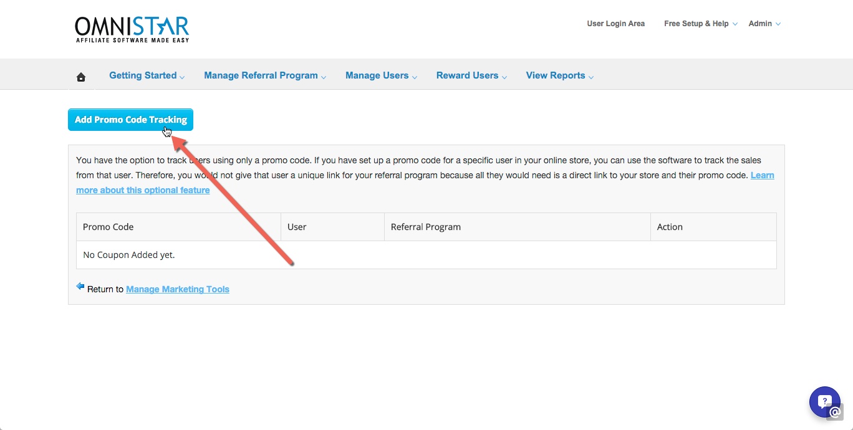Click the OMNISTAR logo
Screen dimensions: 853x430
[x=131, y=28]
